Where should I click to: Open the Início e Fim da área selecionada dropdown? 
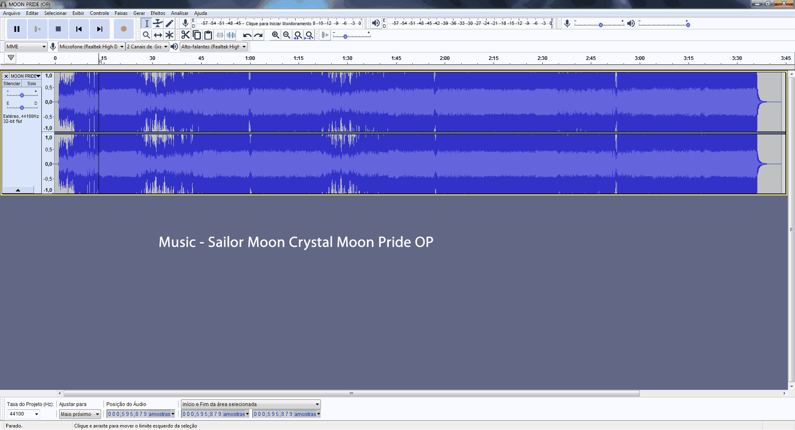point(251,404)
